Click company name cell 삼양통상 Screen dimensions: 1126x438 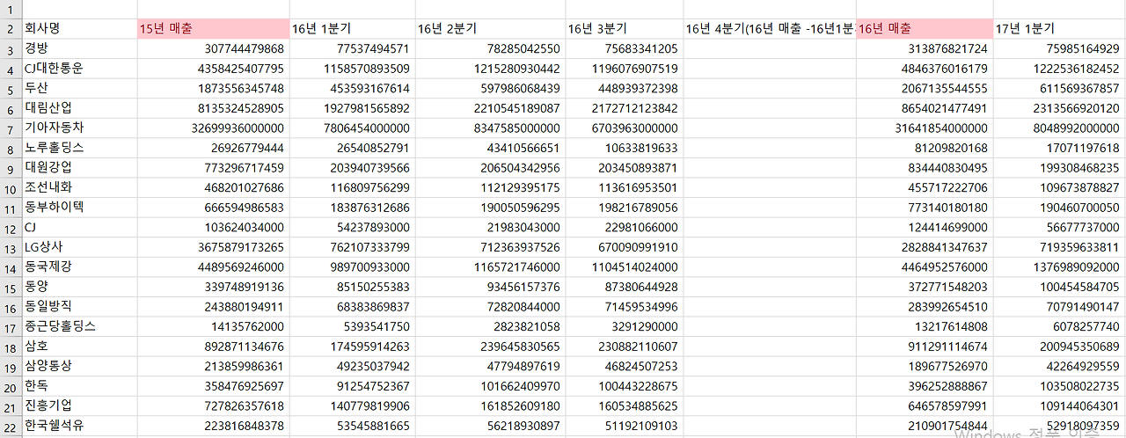[x=79, y=365]
